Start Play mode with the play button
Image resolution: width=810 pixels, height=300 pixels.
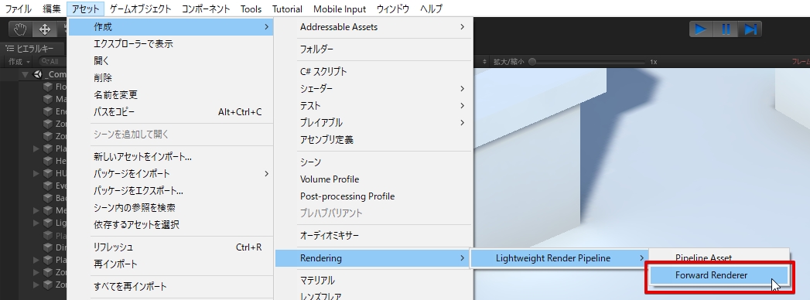pyautogui.click(x=701, y=29)
